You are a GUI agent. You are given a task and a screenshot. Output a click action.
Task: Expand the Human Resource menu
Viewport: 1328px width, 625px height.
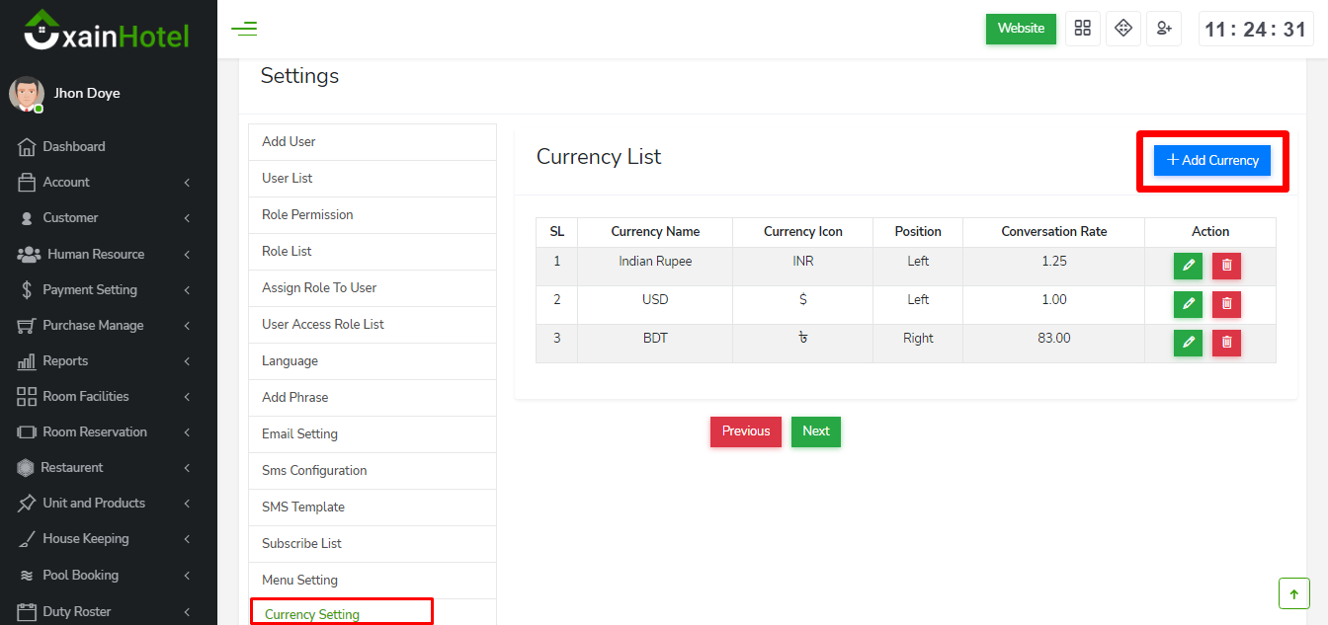click(104, 254)
